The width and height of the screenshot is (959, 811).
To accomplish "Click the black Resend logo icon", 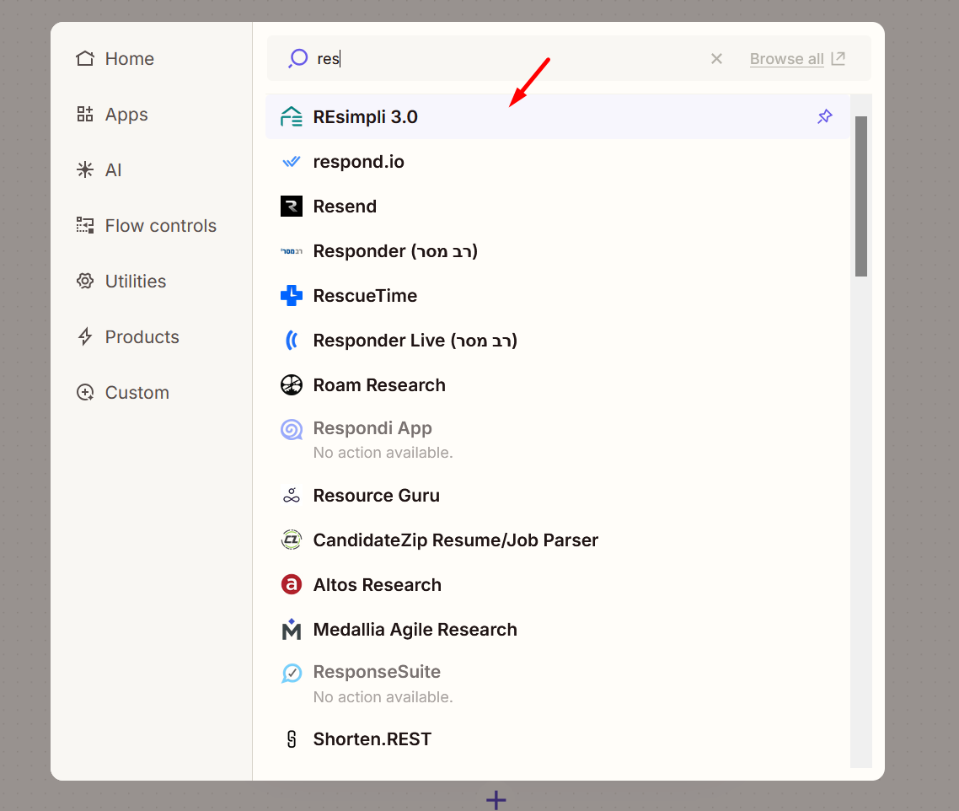I will pyautogui.click(x=291, y=207).
